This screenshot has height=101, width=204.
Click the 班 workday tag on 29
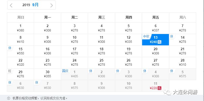(10, 71)
